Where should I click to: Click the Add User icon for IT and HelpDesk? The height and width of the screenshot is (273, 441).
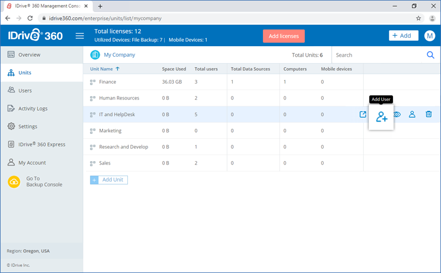pos(381,117)
